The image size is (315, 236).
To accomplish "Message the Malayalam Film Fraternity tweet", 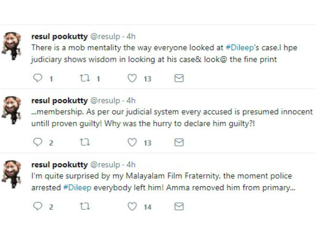I will (x=178, y=207).
